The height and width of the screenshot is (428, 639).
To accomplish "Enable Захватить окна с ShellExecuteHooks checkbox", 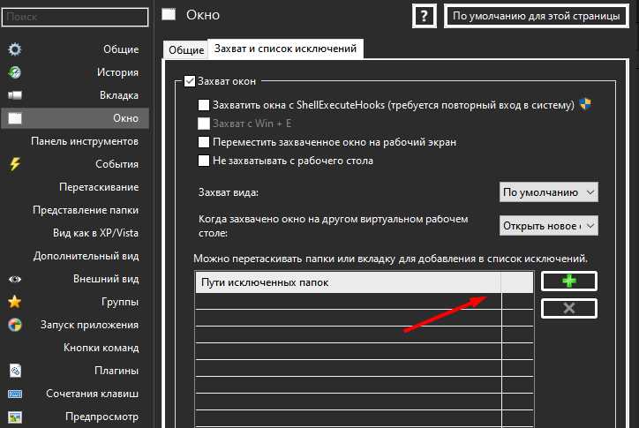I will pyautogui.click(x=205, y=104).
